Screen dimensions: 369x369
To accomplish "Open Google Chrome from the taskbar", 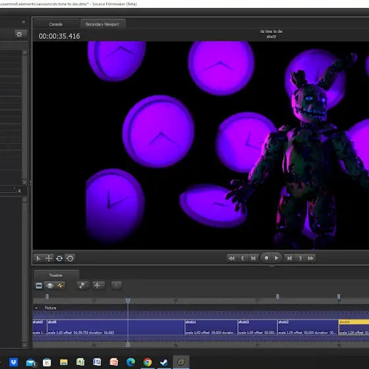I will (x=148, y=362).
